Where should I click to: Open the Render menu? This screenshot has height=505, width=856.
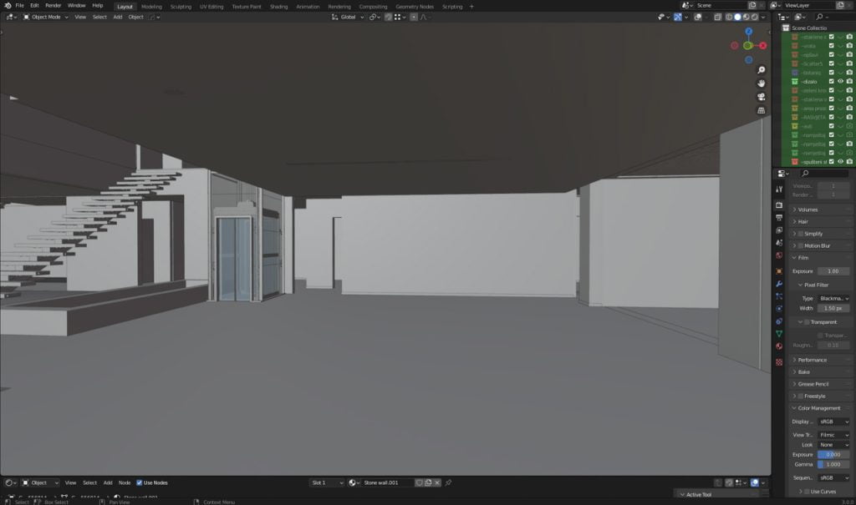53,6
